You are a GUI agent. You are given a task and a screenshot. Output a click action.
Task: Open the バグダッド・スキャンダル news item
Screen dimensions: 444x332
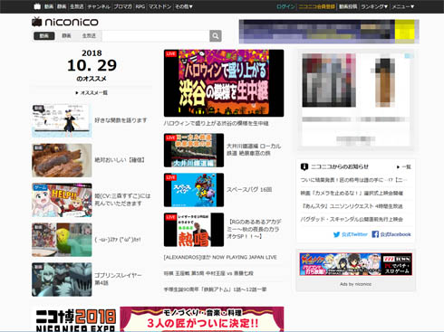pyautogui.click(x=352, y=219)
